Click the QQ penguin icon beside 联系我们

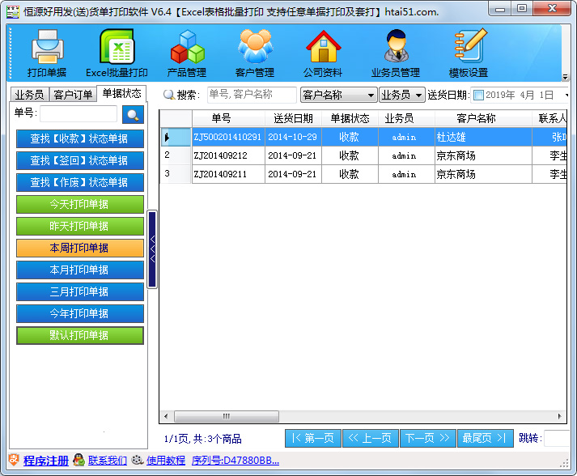[x=78, y=460]
